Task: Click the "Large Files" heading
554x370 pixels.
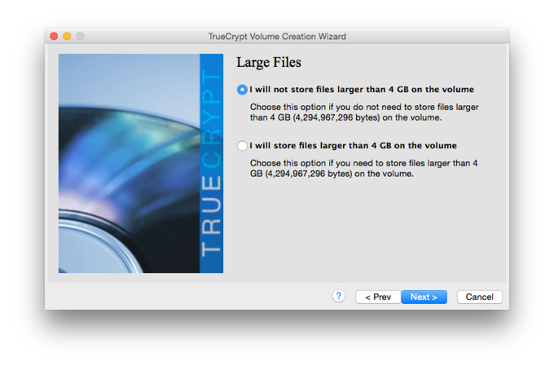Action: coord(269,62)
